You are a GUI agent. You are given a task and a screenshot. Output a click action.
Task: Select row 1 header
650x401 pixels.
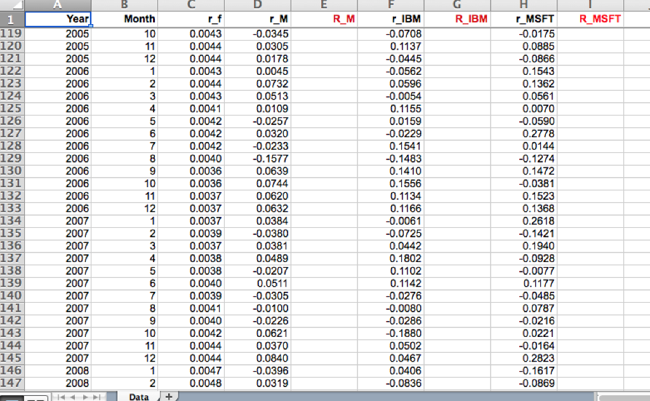(x=12, y=19)
